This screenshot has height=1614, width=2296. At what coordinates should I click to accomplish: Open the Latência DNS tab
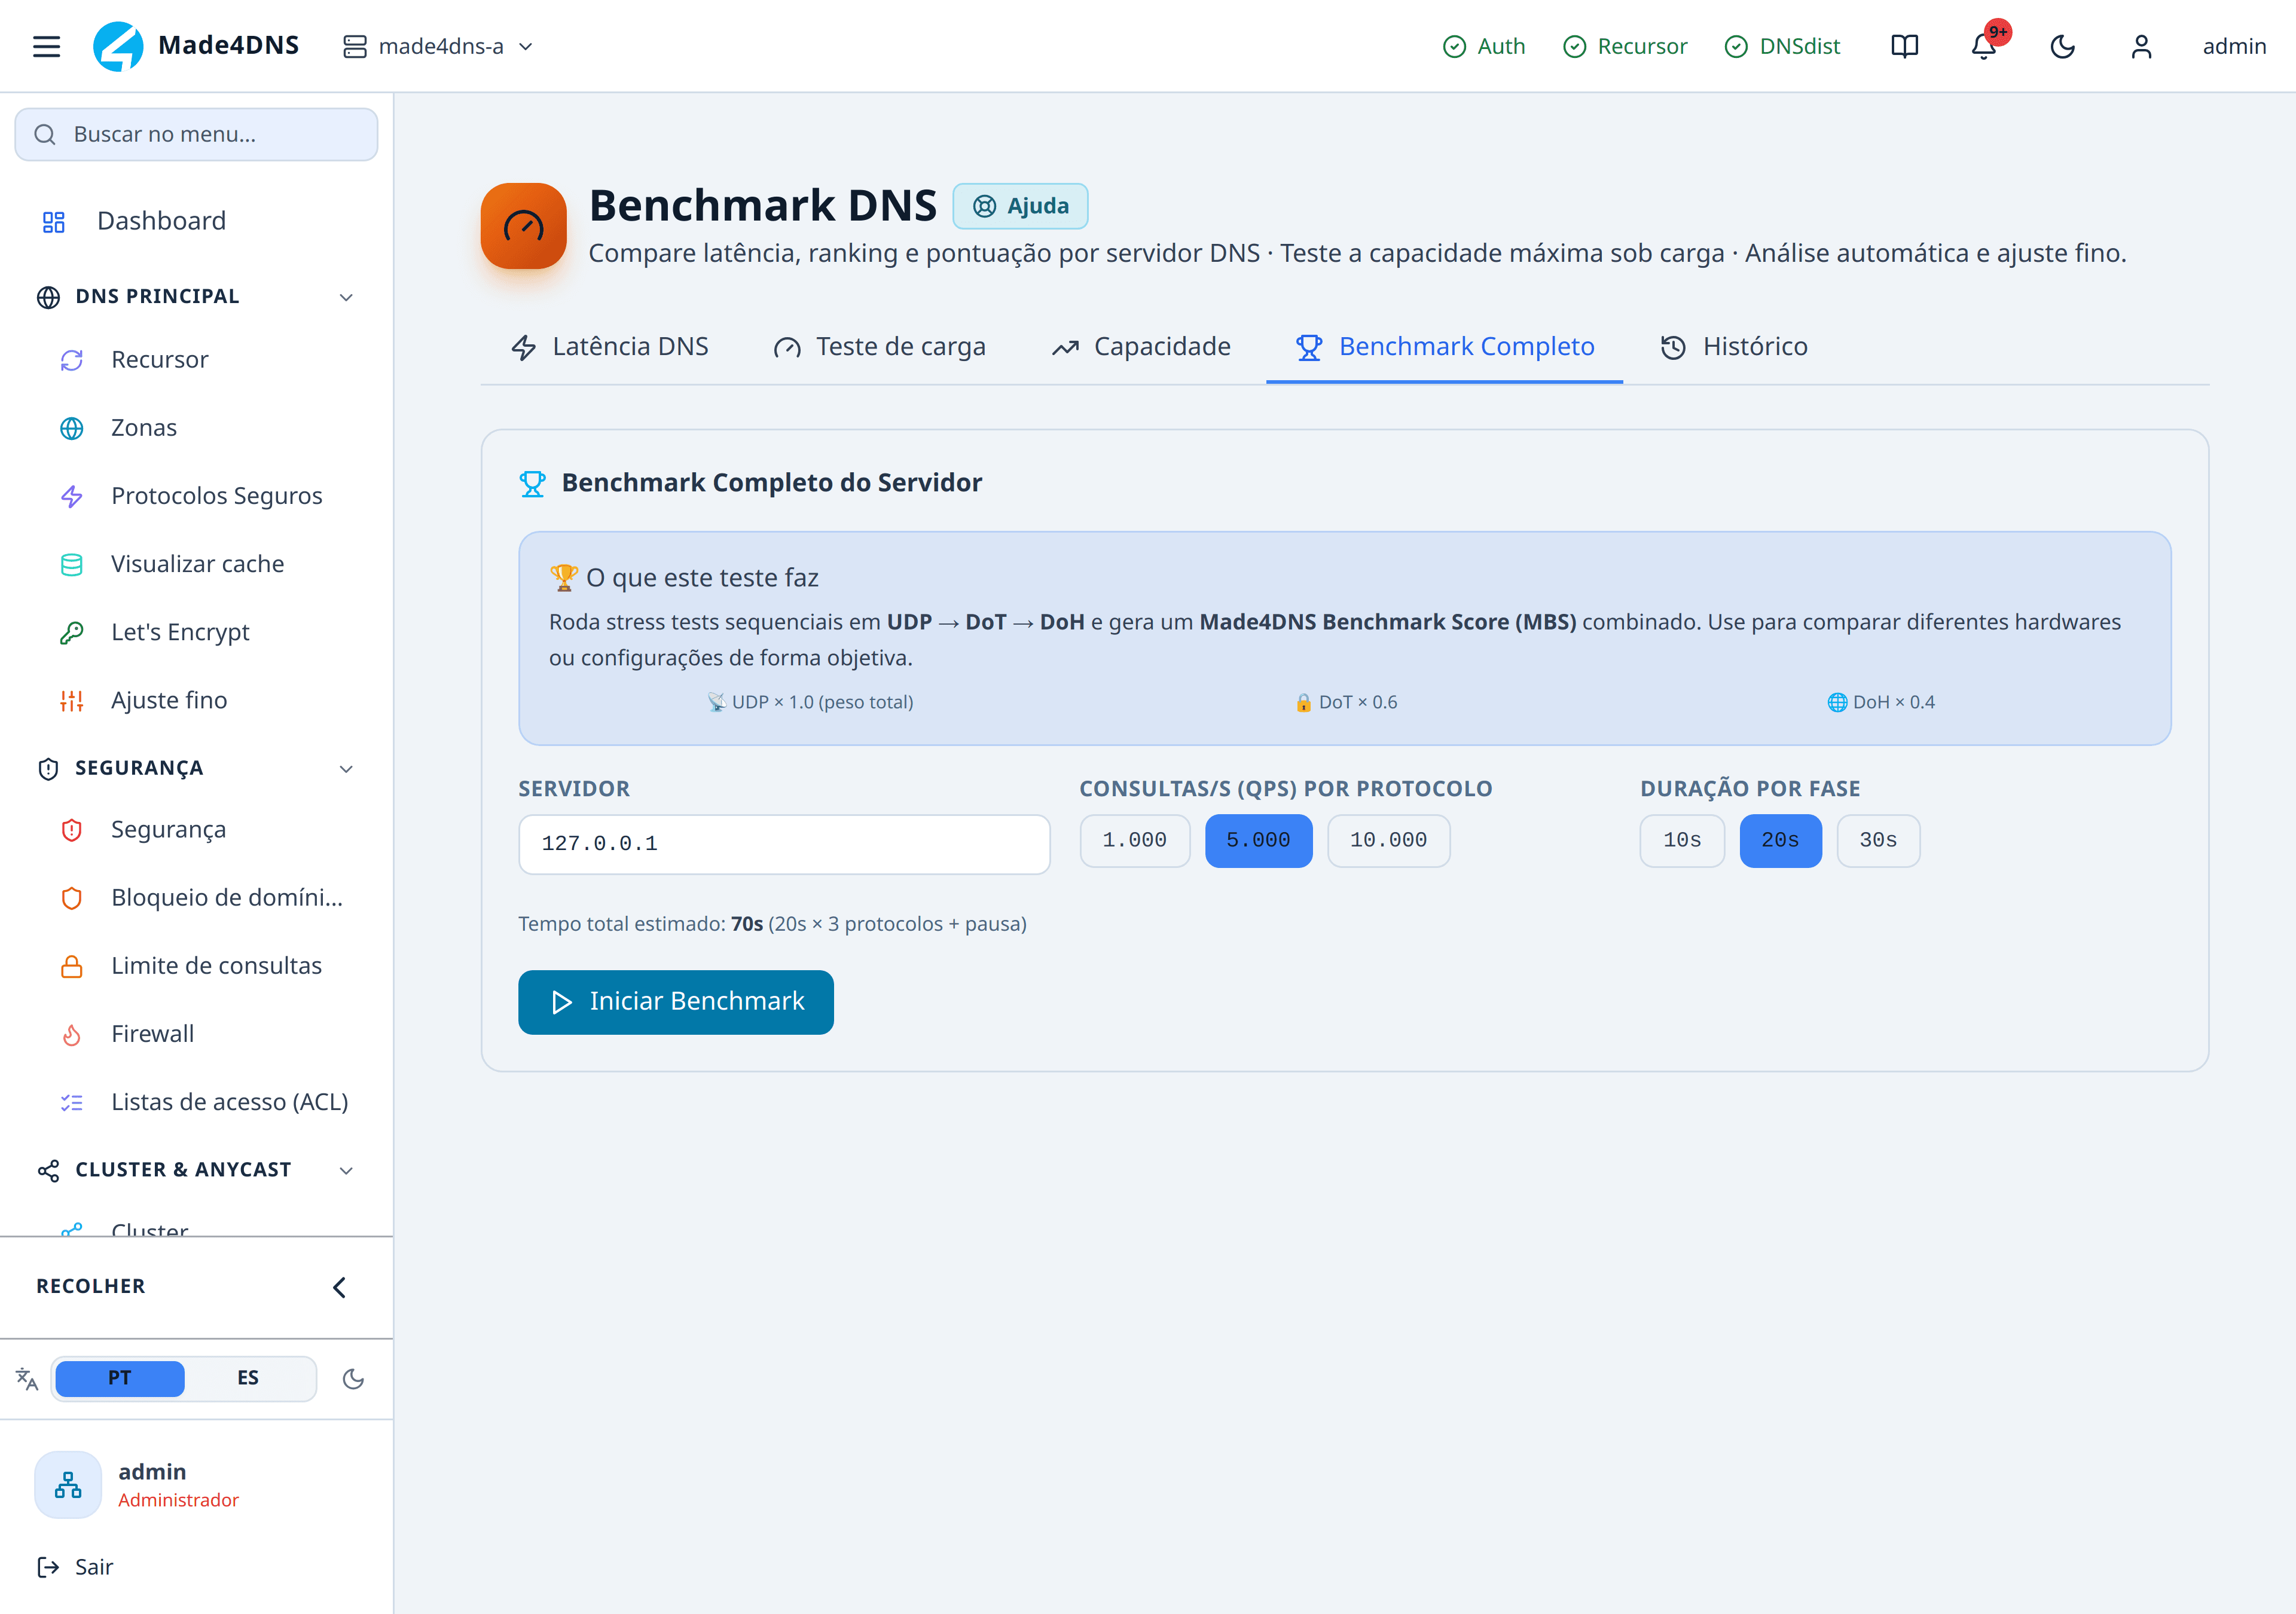click(x=610, y=347)
